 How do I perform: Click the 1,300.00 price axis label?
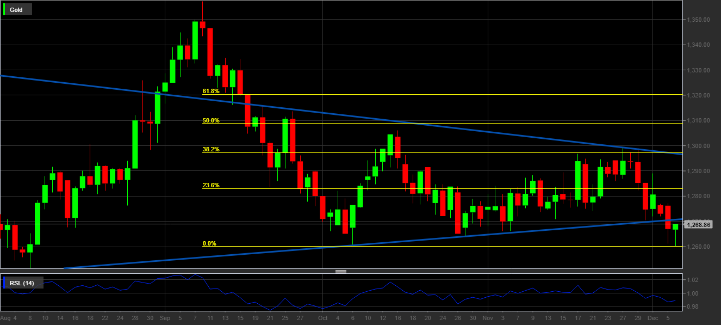699,146
